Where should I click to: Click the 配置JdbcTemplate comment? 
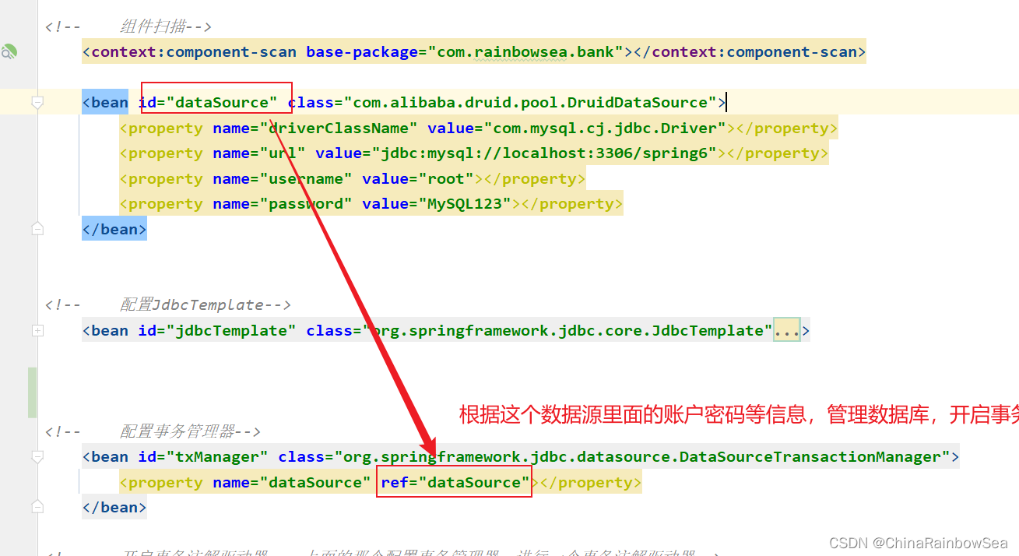(x=168, y=304)
